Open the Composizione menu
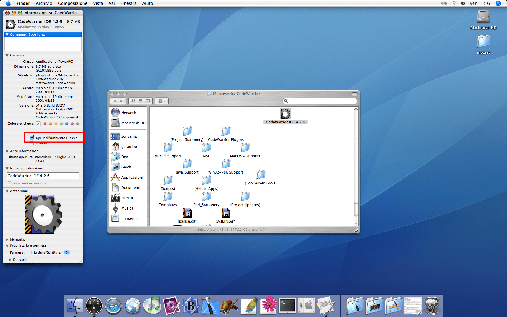Screen dimensions: 507x317 tap(72, 3)
